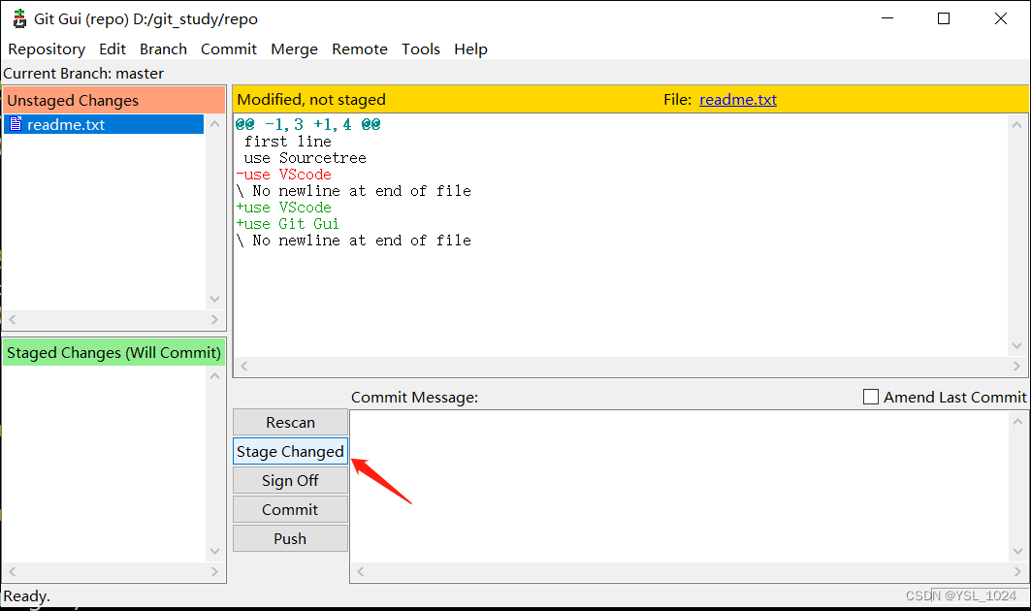Click scroll down arrow in Unstaged Changes list
Viewport: 1031px width, 611px height.
tap(215, 300)
